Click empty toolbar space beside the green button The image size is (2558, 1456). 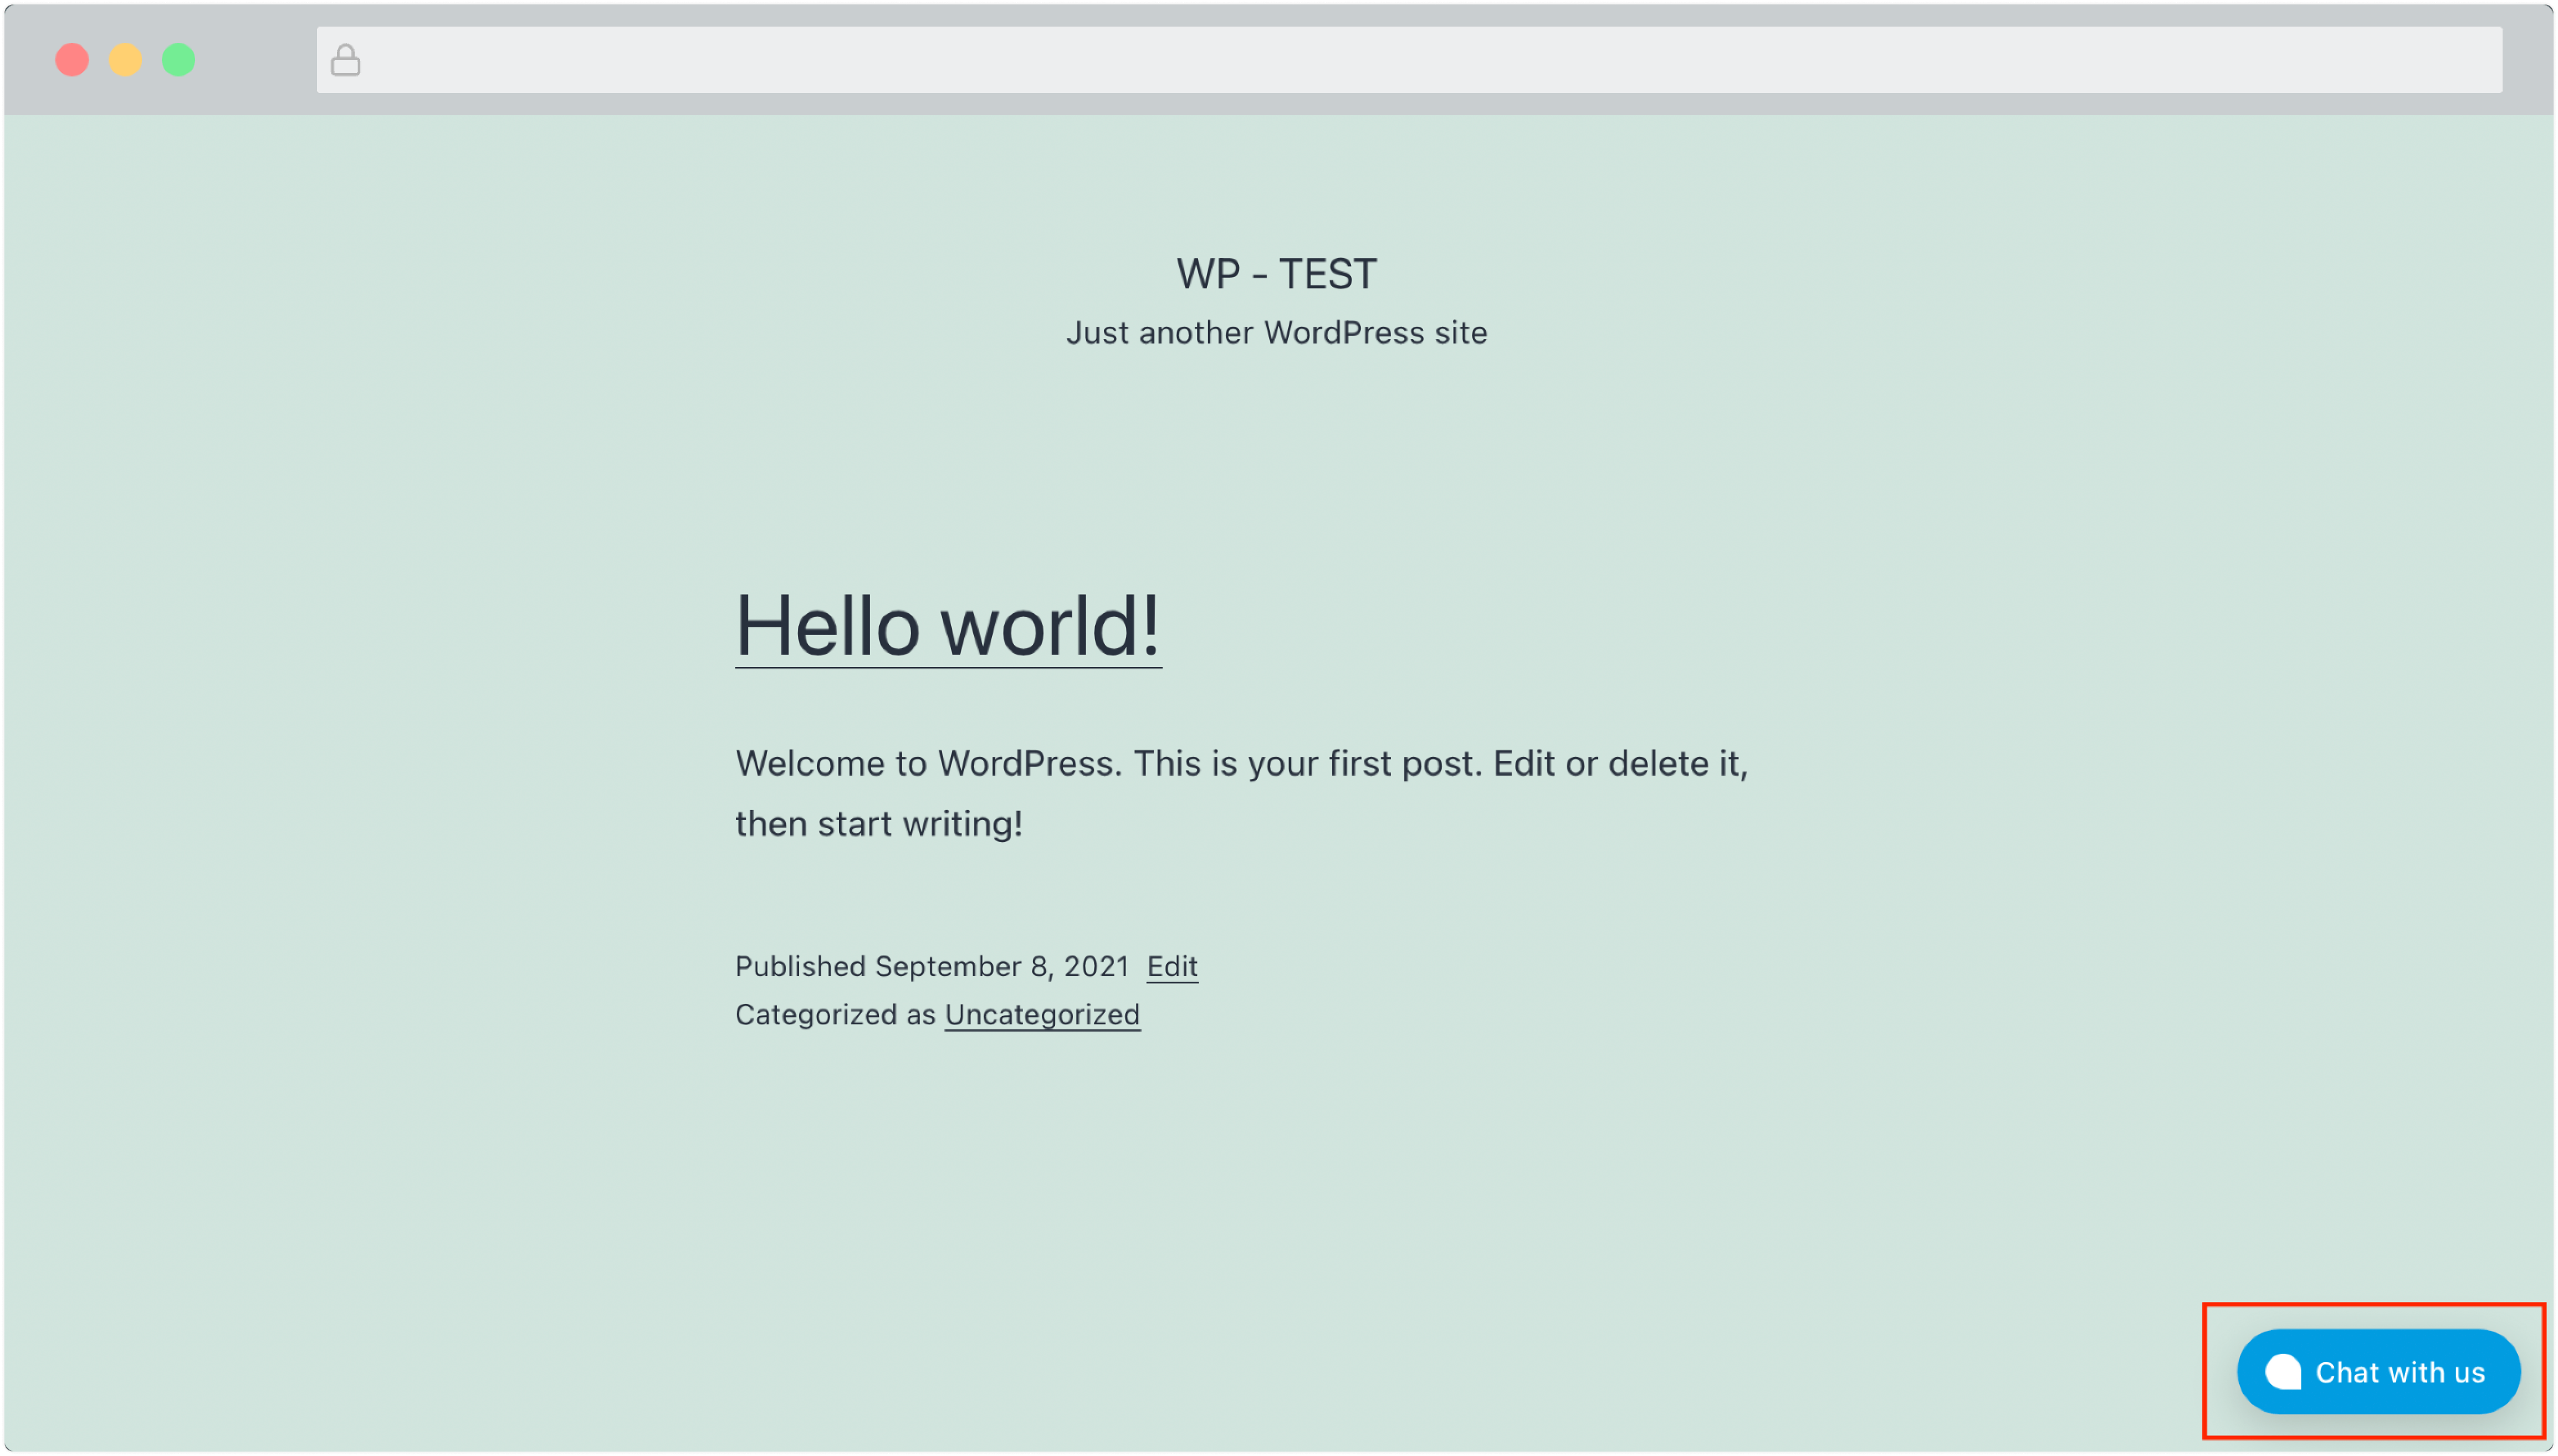(x=255, y=60)
